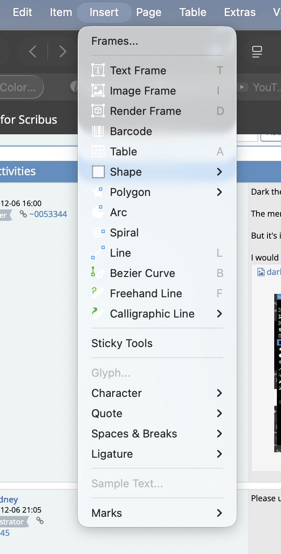Click the browser forward arrow button
Viewport: 281px width, 554px height.
63,52
